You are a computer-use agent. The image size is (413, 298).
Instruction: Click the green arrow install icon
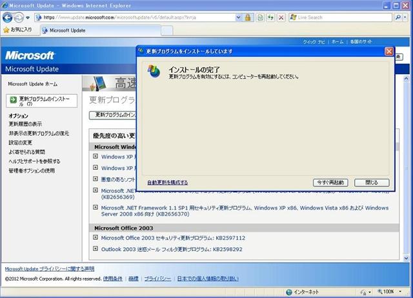13,99
